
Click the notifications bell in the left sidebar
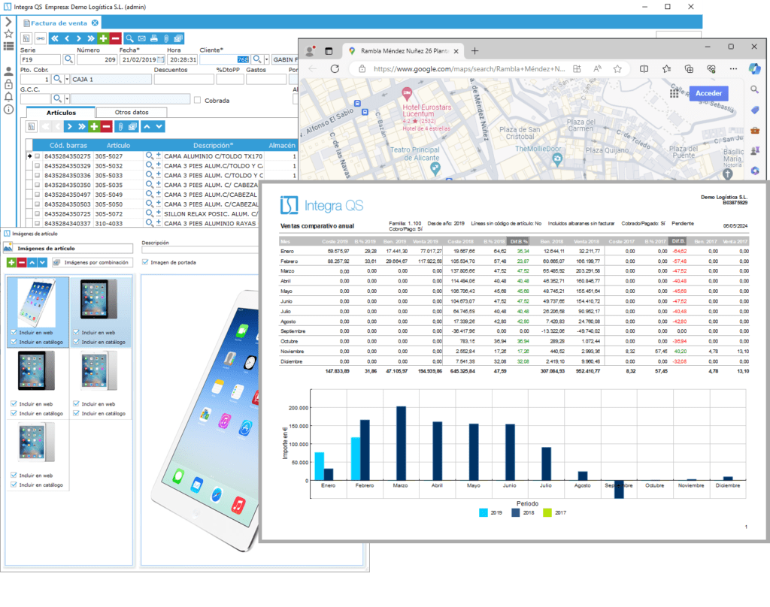tap(8, 97)
